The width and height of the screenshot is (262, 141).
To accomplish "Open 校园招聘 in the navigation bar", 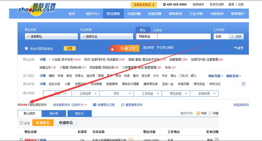I will 134,14.
